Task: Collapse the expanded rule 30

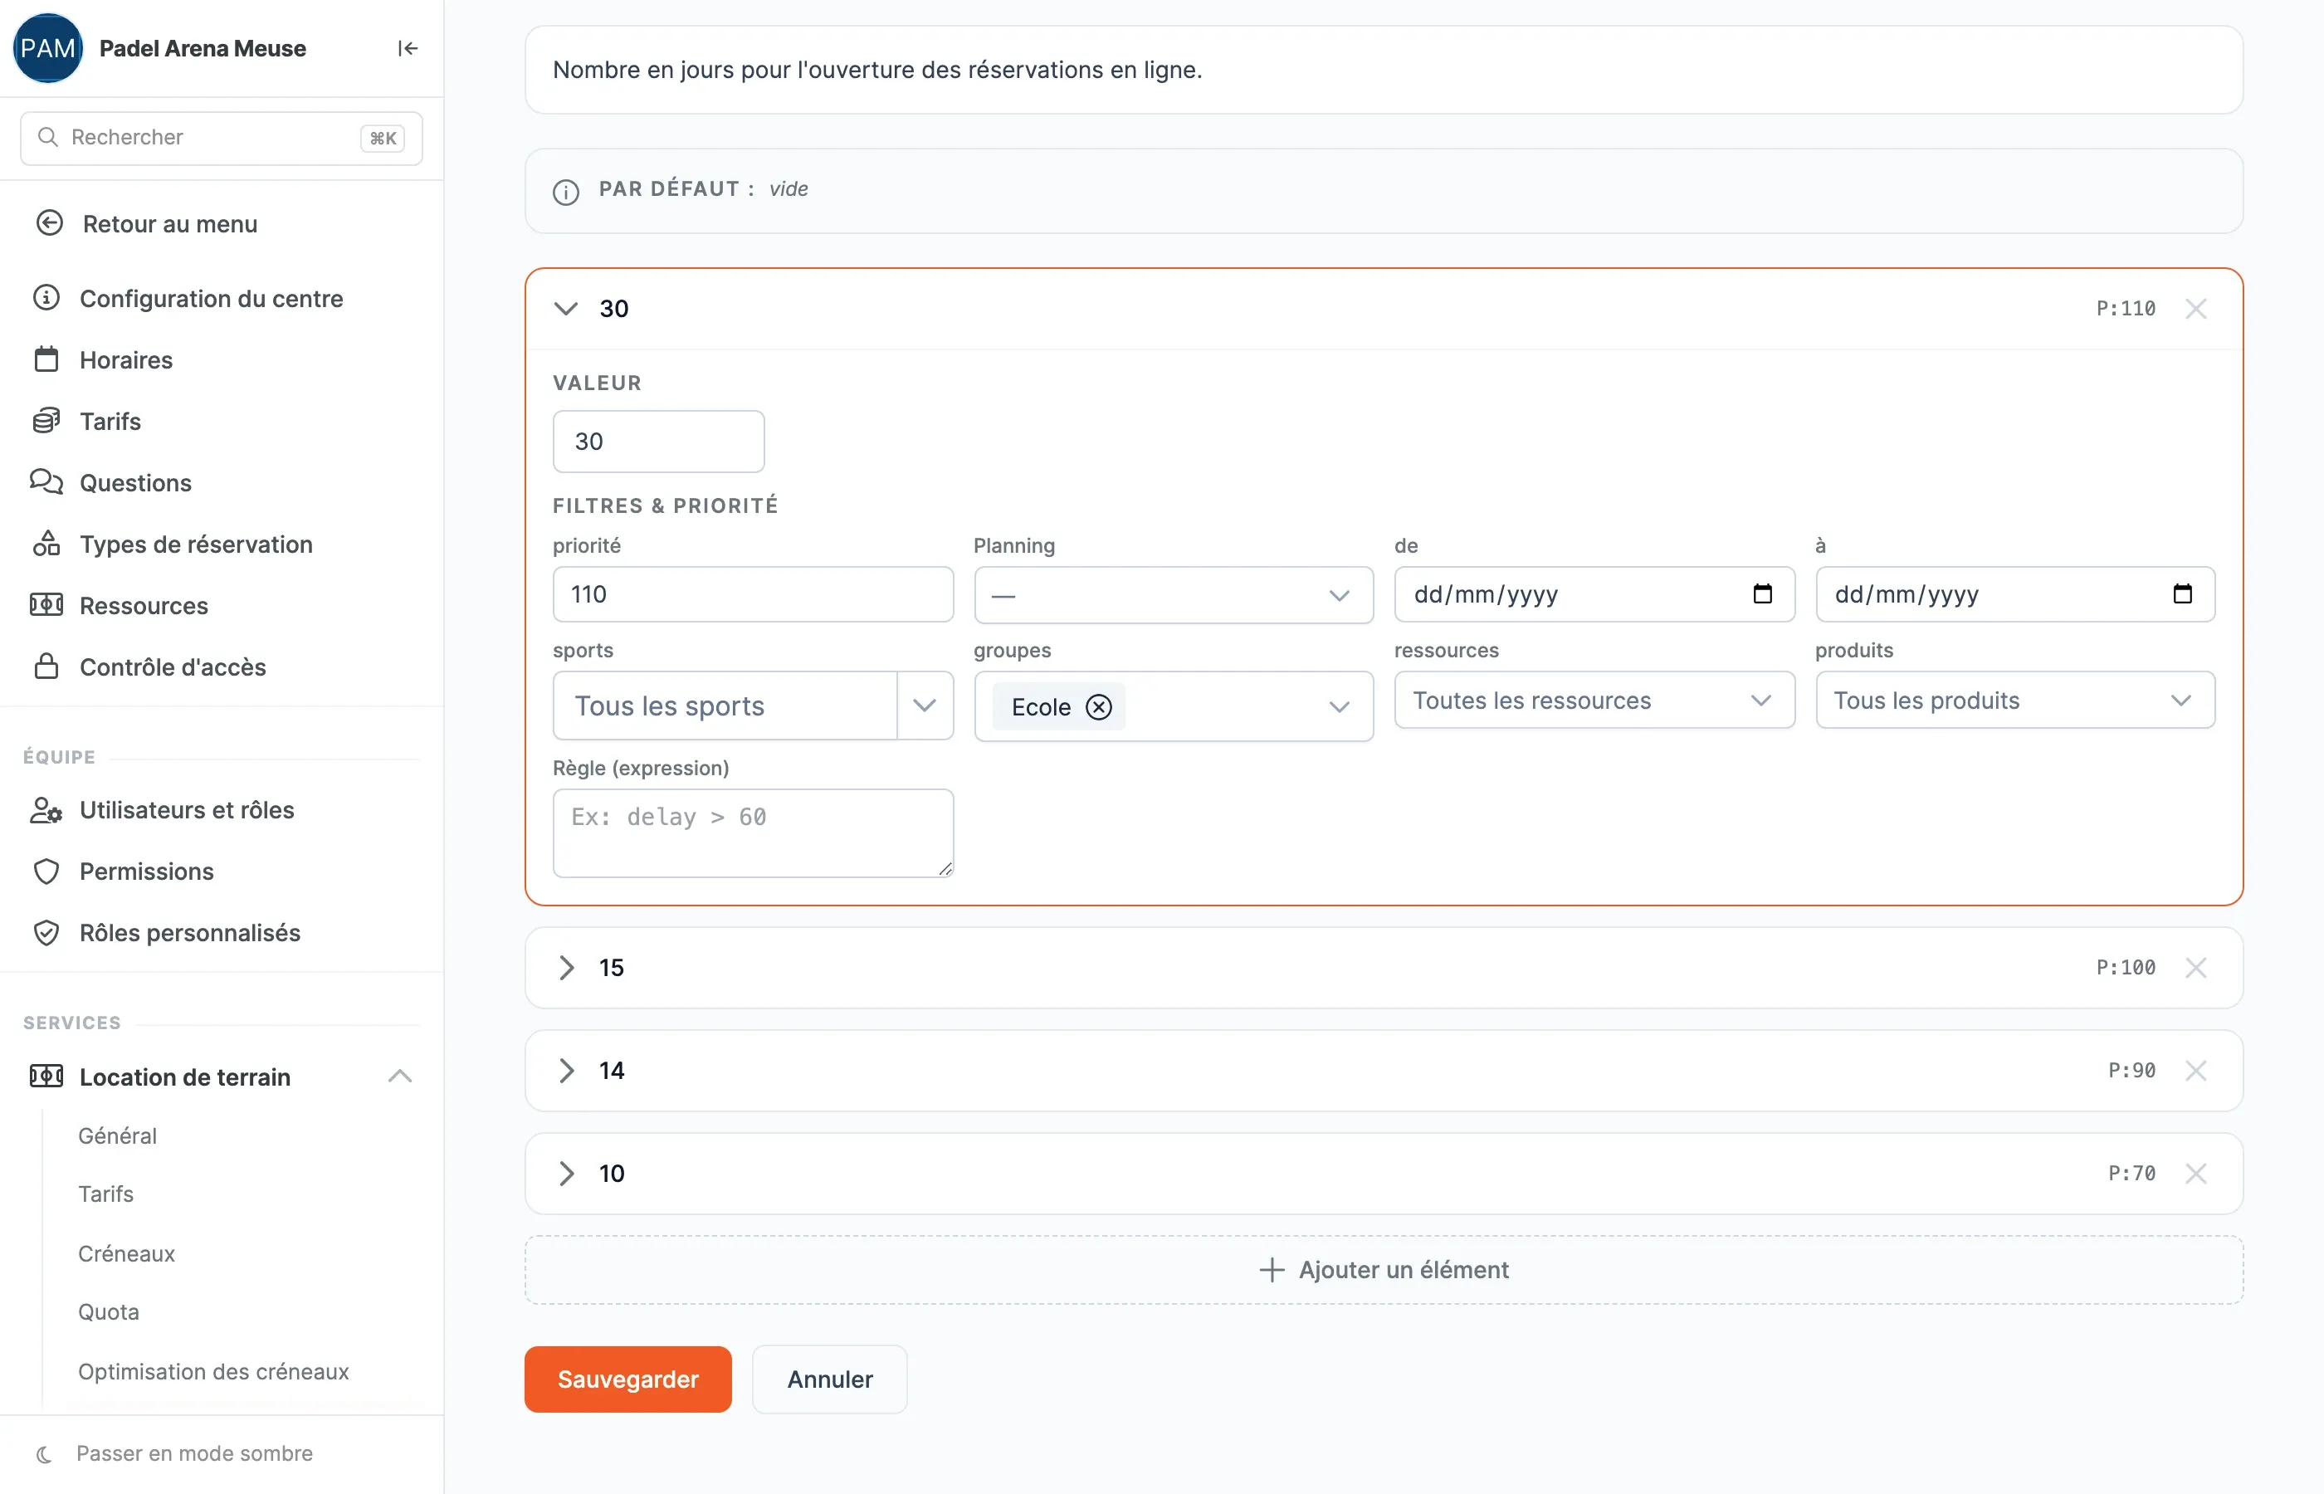Action: point(565,309)
